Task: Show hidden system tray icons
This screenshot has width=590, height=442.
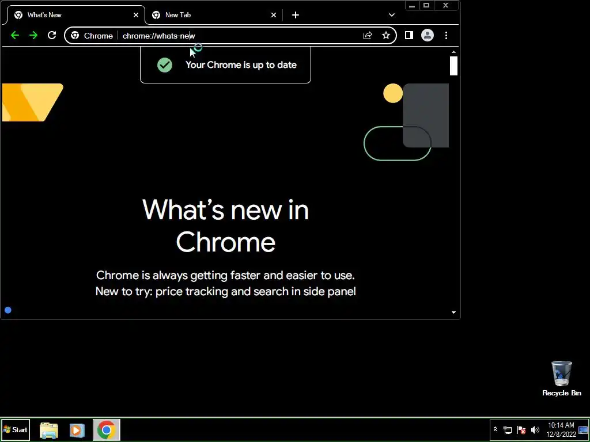Action: (495, 429)
